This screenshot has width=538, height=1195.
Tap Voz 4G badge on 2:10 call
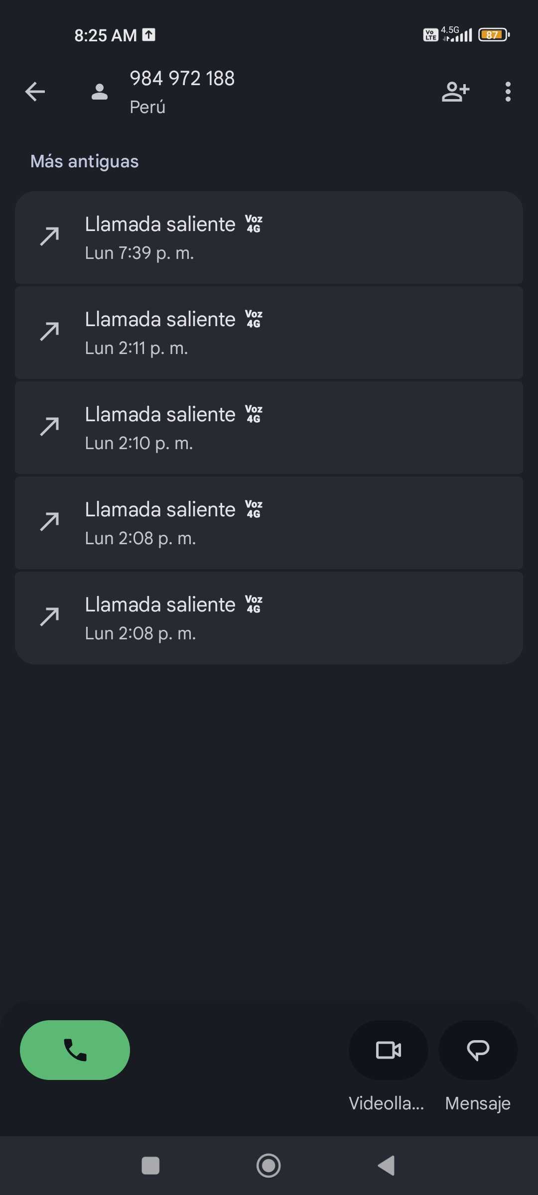click(x=254, y=414)
